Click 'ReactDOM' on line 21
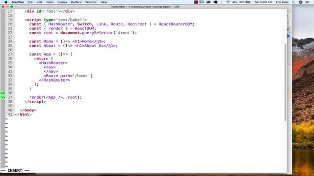The height and width of the screenshot is (176, 314). coord(84,28)
